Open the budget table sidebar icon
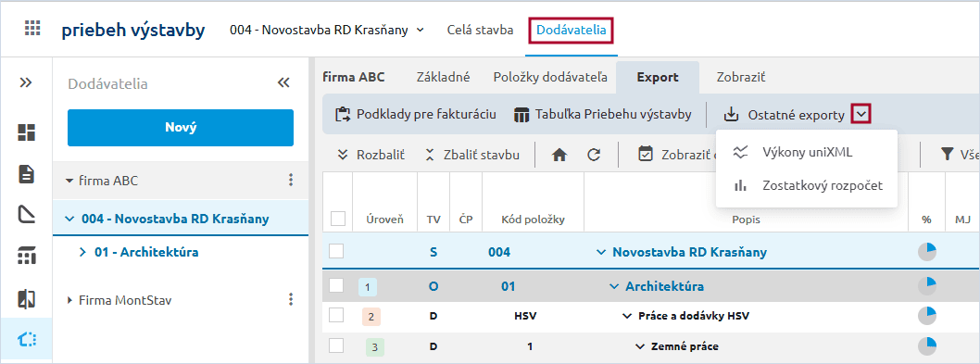This screenshot has height=364, width=980. [26, 256]
